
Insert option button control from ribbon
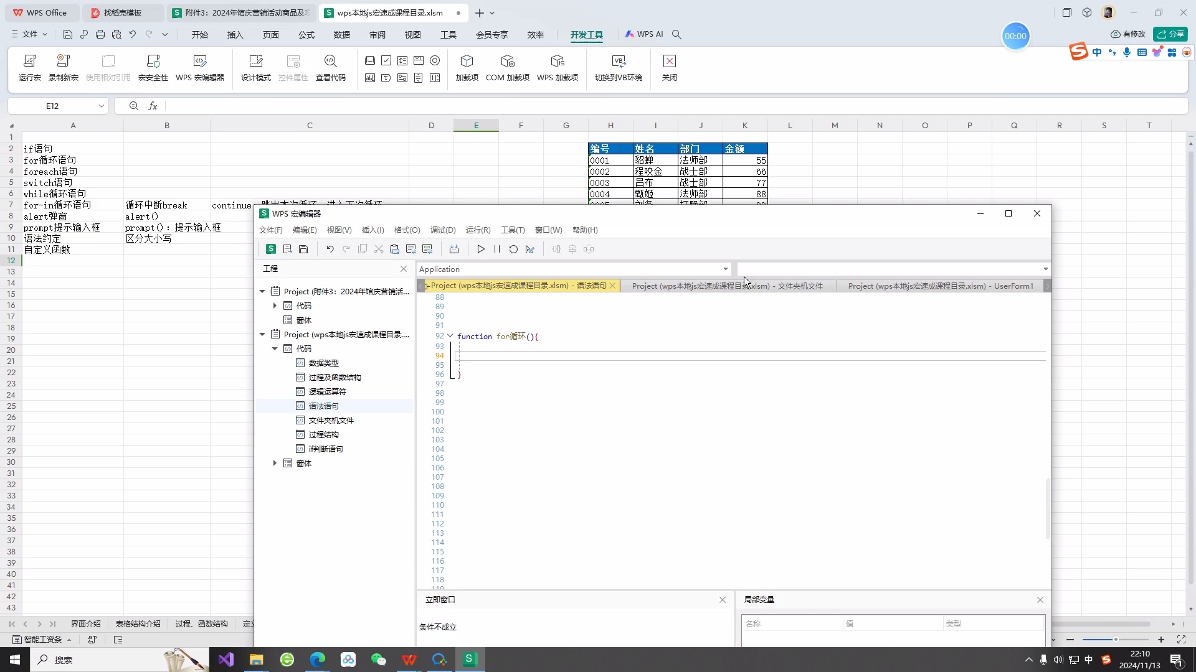pyautogui.click(x=435, y=60)
